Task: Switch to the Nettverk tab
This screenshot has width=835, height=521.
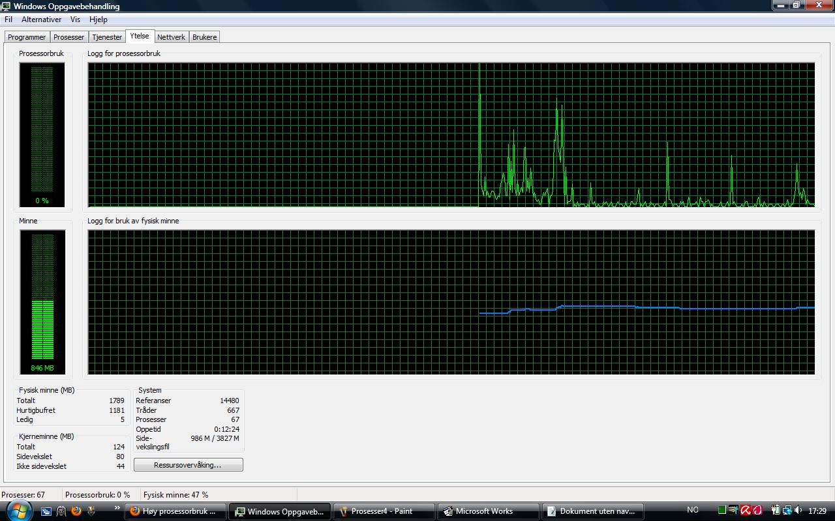Action: (x=172, y=37)
